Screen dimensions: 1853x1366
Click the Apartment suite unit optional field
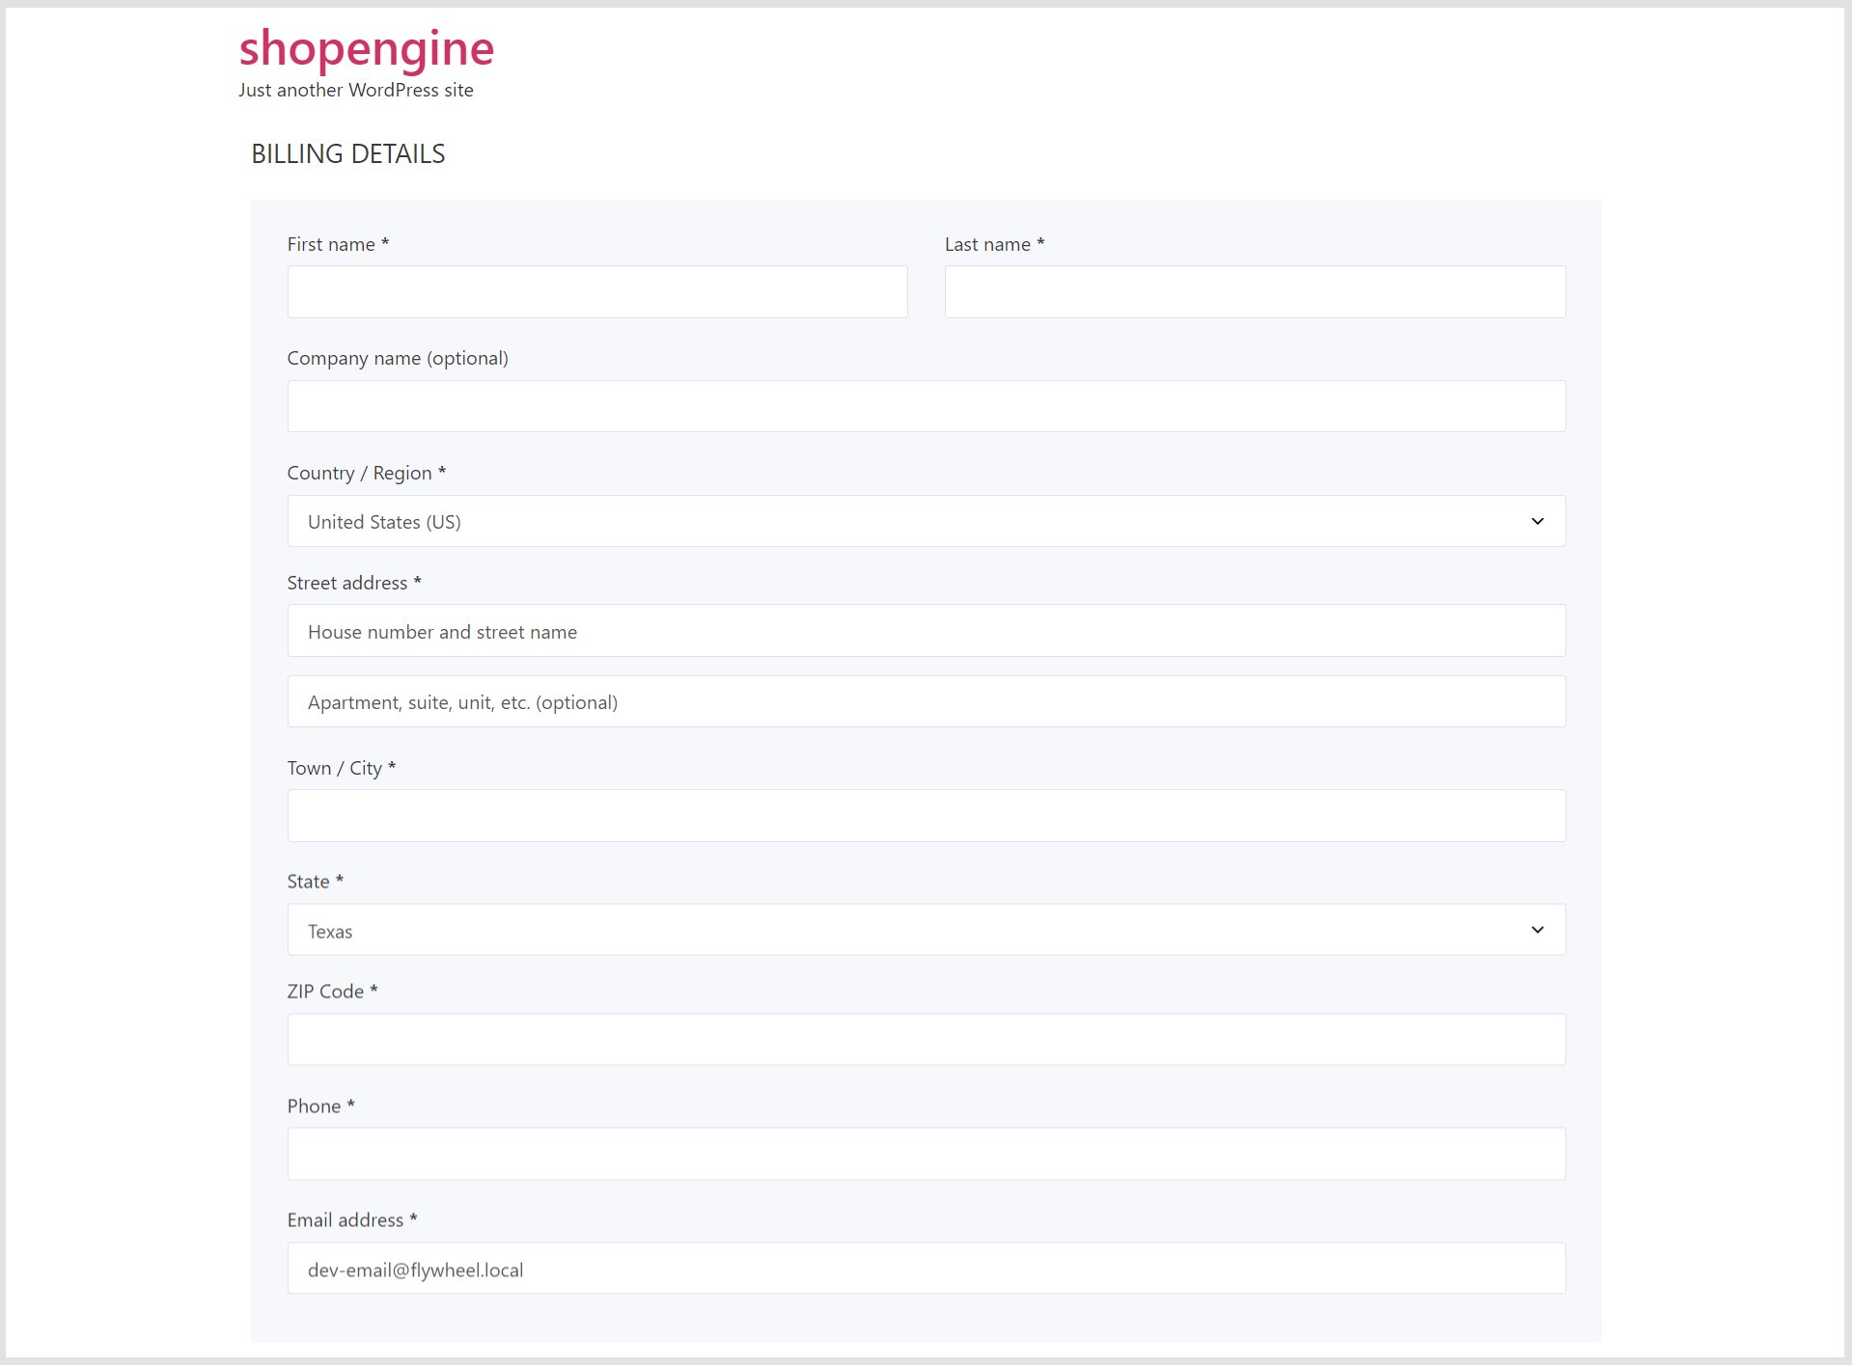tap(926, 700)
